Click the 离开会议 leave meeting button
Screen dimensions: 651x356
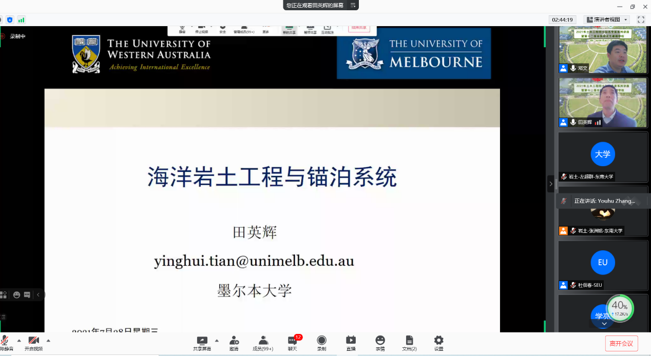[x=621, y=343]
